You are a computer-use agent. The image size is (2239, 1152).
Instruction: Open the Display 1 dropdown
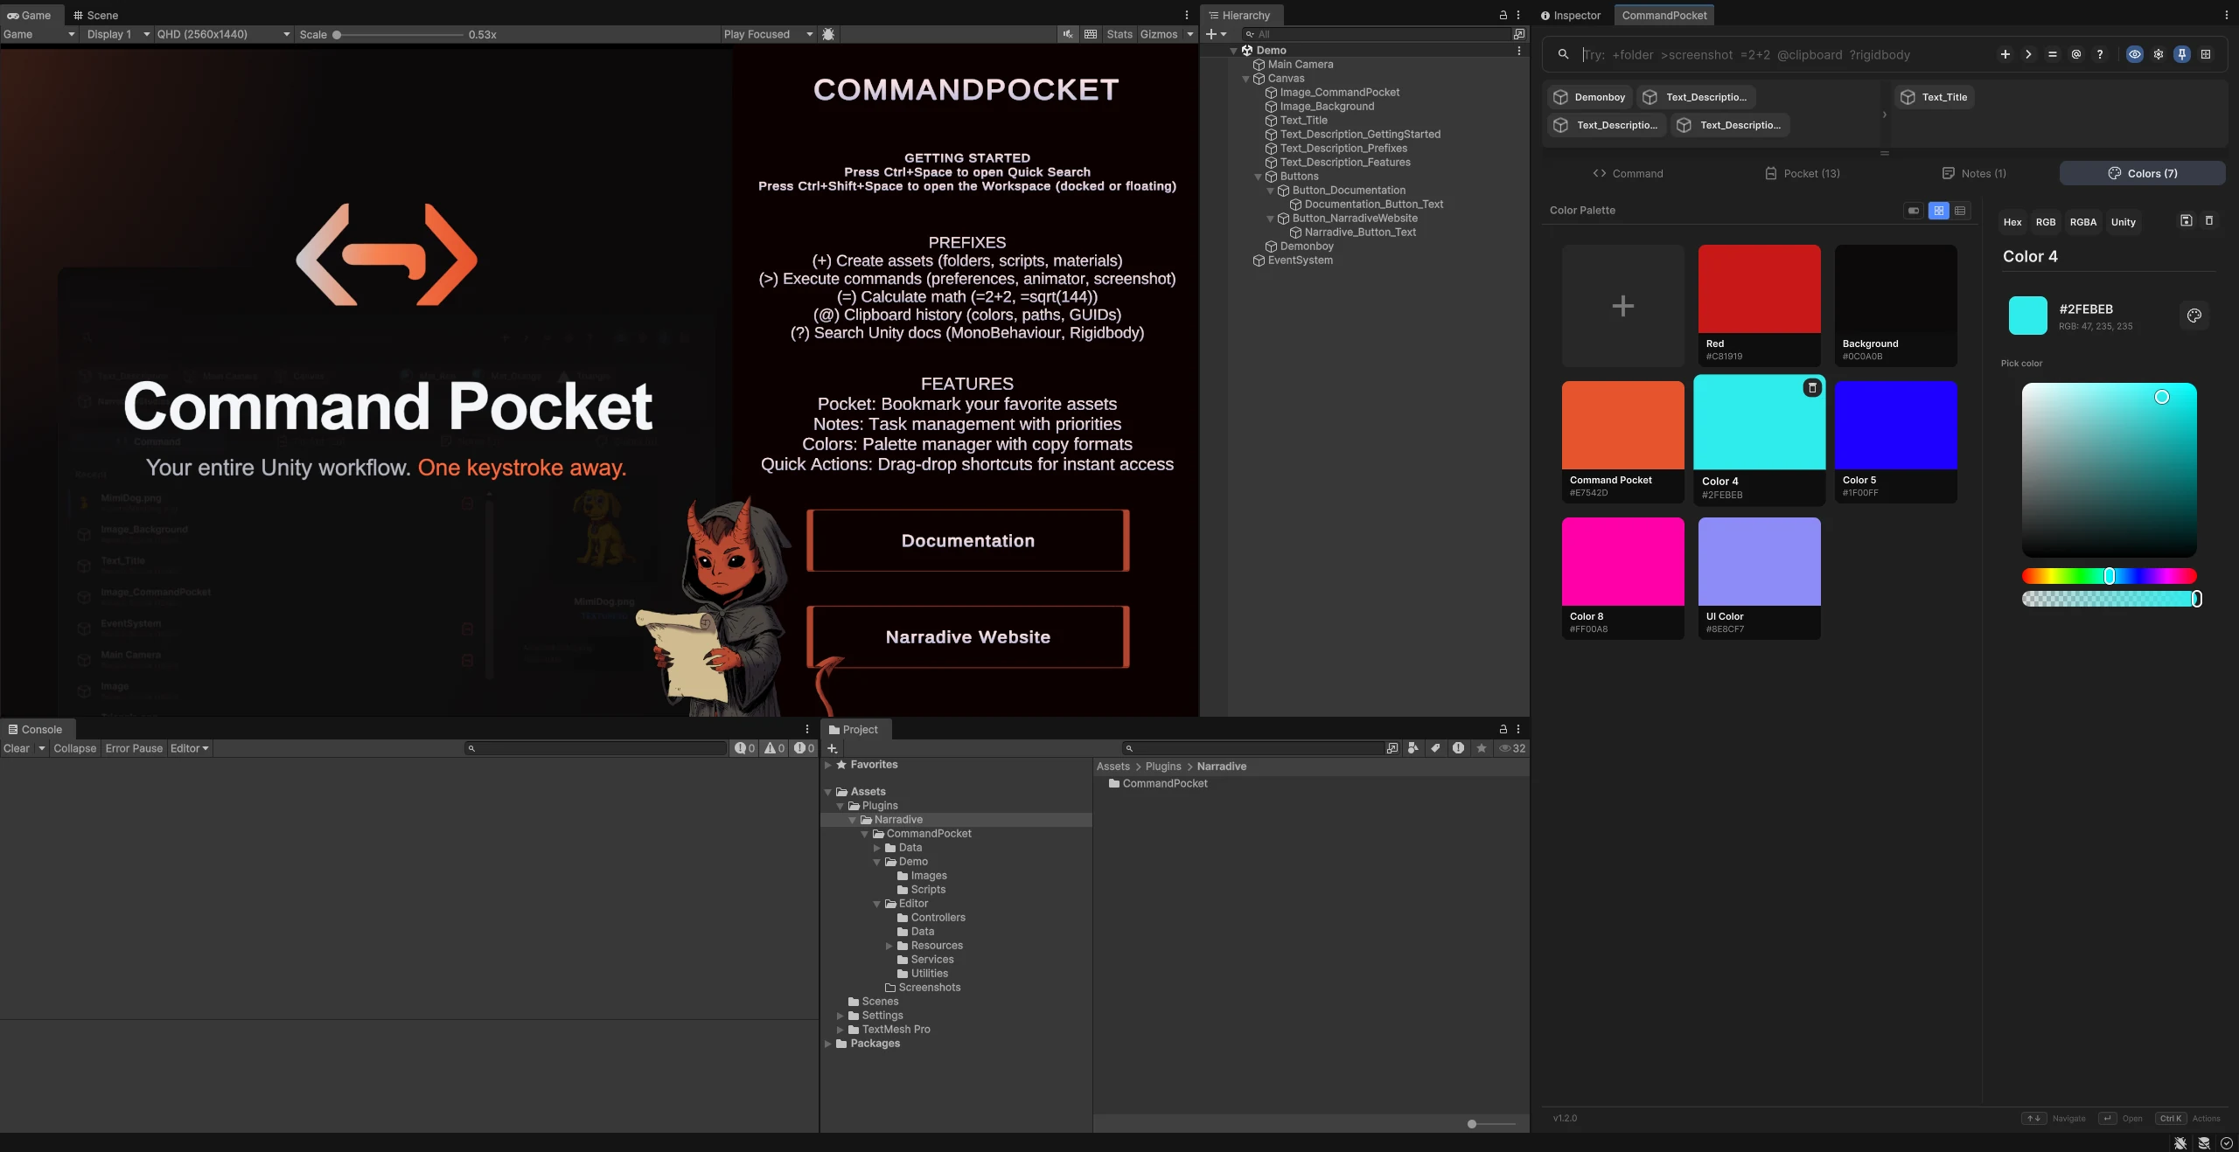point(117,34)
